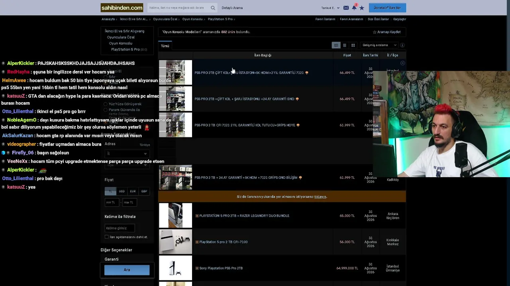Open thumbnail of RAZER LEGANDRY DUO BUNDLE listing

click(x=175, y=215)
